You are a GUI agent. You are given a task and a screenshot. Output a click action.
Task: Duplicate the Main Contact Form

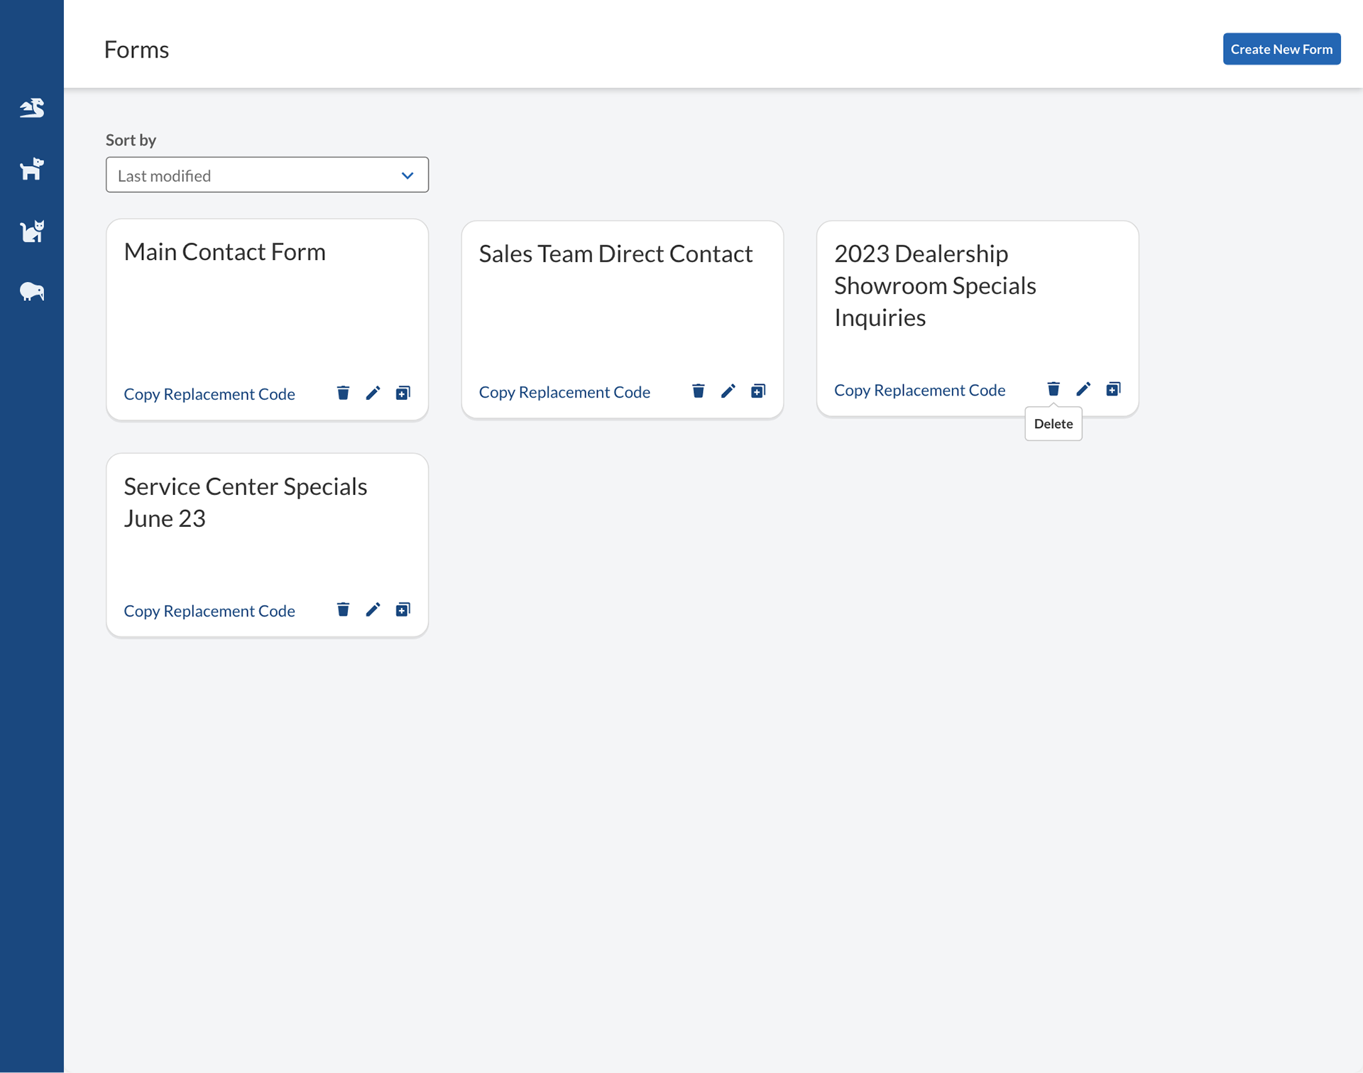click(403, 393)
